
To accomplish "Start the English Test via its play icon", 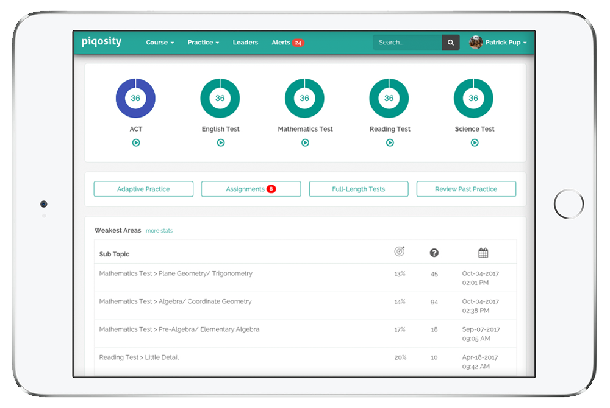I will [x=221, y=142].
